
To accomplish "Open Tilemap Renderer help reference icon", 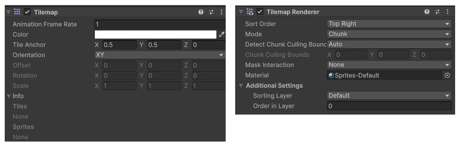I will click(427, 12).
